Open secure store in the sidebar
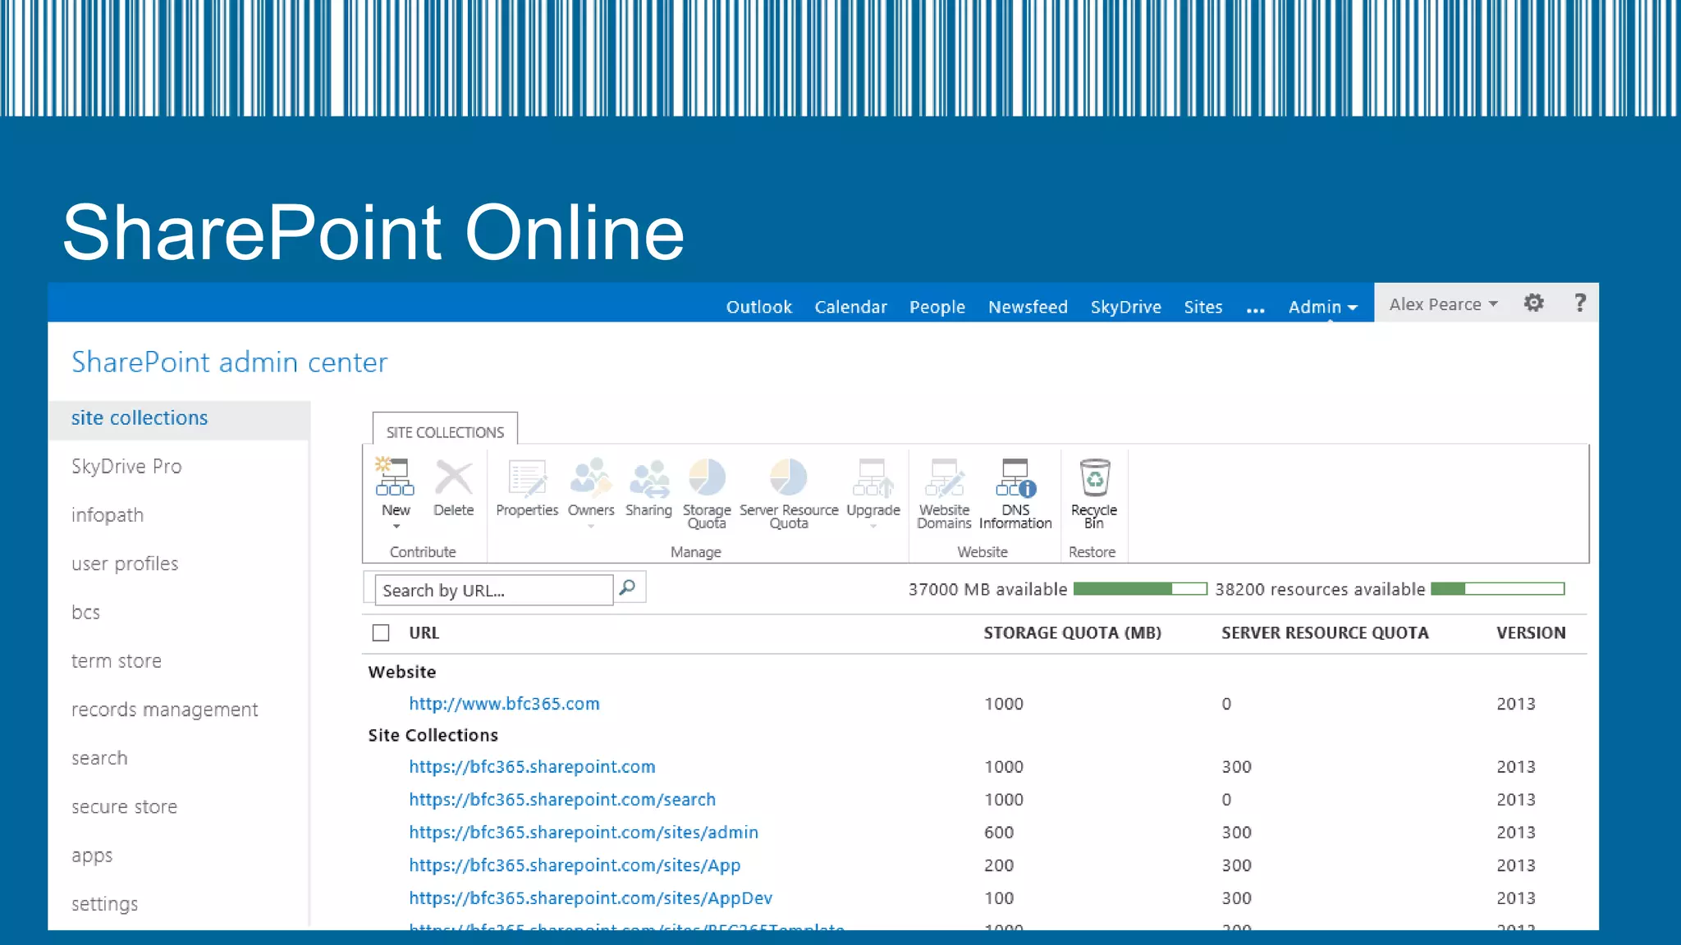1681x945 pixels. (x=124, y=806)
